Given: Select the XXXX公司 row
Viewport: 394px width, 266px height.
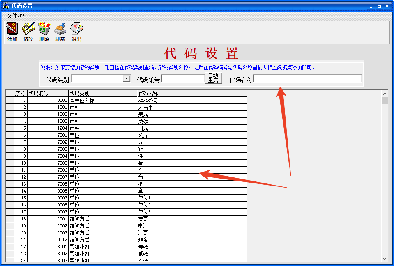Looking at the screenshot, I should [x=164, y=100].
